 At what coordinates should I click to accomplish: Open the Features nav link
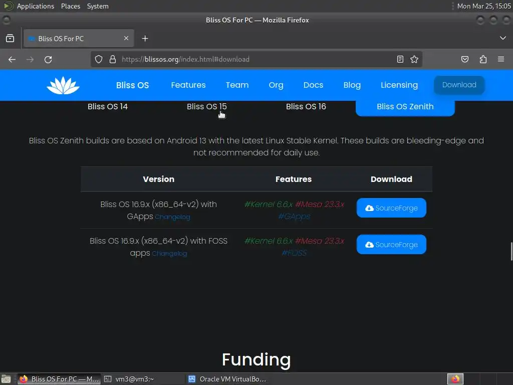point(188,85)
